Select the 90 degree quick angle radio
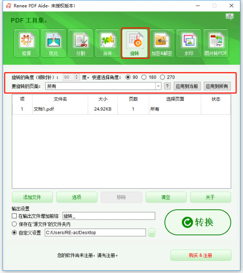The width and height of the screenshot is (243, 273). [x=128, y=77]
